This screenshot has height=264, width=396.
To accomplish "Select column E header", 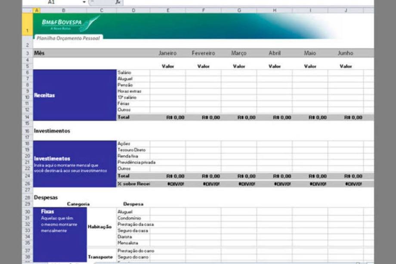I will [167, 10].
